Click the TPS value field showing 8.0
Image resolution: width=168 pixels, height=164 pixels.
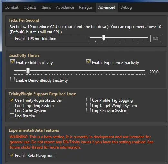(x=155, y=38)
